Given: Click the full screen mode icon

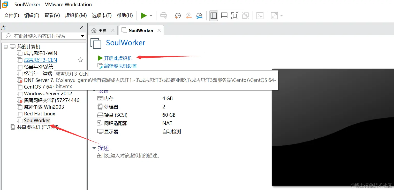Looking at the screenshot, I should point(235,15).
